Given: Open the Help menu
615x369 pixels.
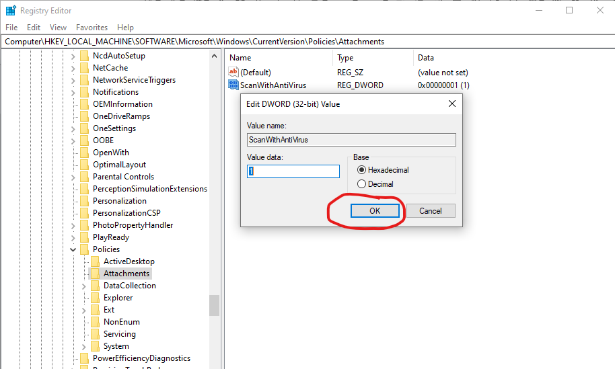Looking at the screenshot, I should (125, 28).
